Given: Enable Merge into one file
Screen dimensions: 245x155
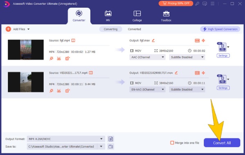Looking at the screenshot, I should coord(172,143).
